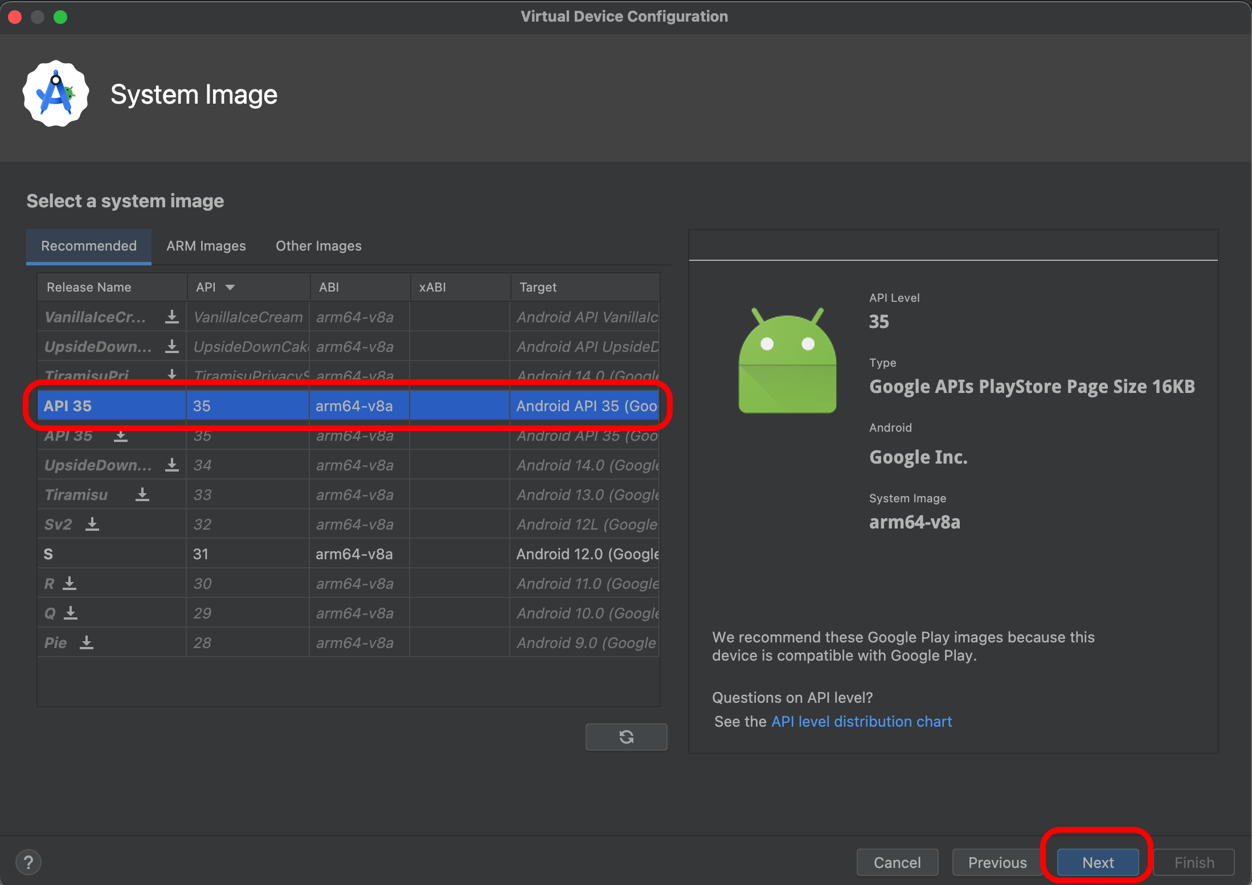Download the R API 30 image
The height and width of the screenshot is (885, 1252).
coord(69,583)
